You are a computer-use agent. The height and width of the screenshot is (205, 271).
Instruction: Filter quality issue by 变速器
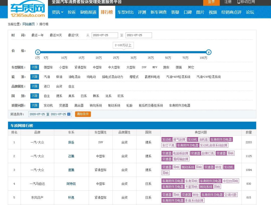(64, 105)
